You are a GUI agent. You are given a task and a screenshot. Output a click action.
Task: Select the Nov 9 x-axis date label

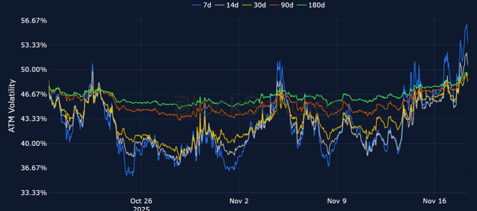point(337,201)
